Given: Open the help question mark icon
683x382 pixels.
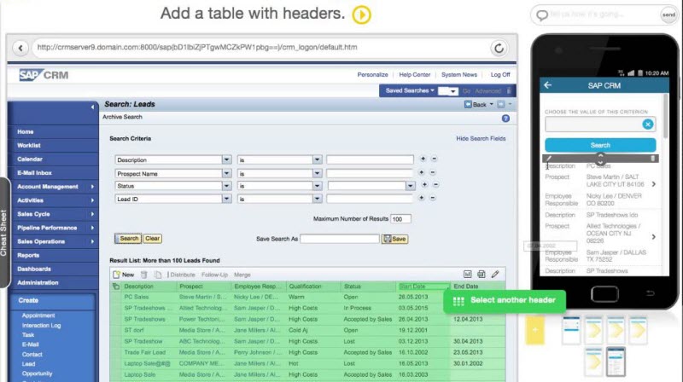Looking at the screenshot, I should [505, 119].
